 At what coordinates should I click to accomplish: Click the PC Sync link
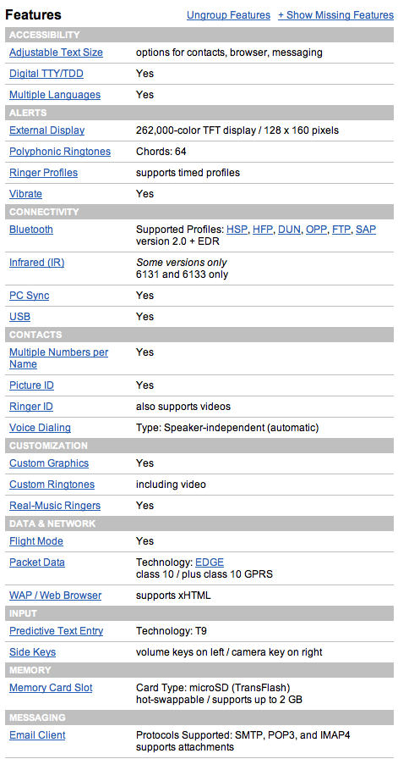[29, 296]
